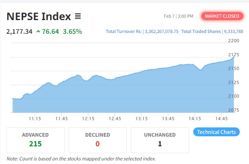Screen dimensions: 249x164
Task: Click the NEPSE Index heading
Action: click(x=39, y=16)
